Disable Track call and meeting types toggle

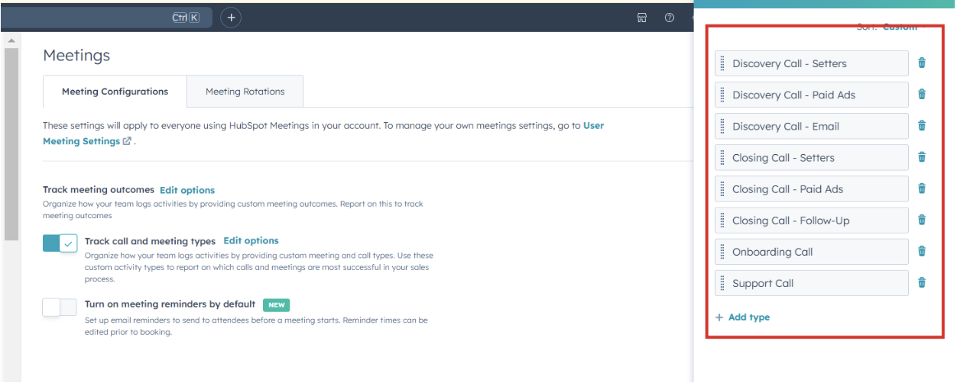click(x=60, y=243)
